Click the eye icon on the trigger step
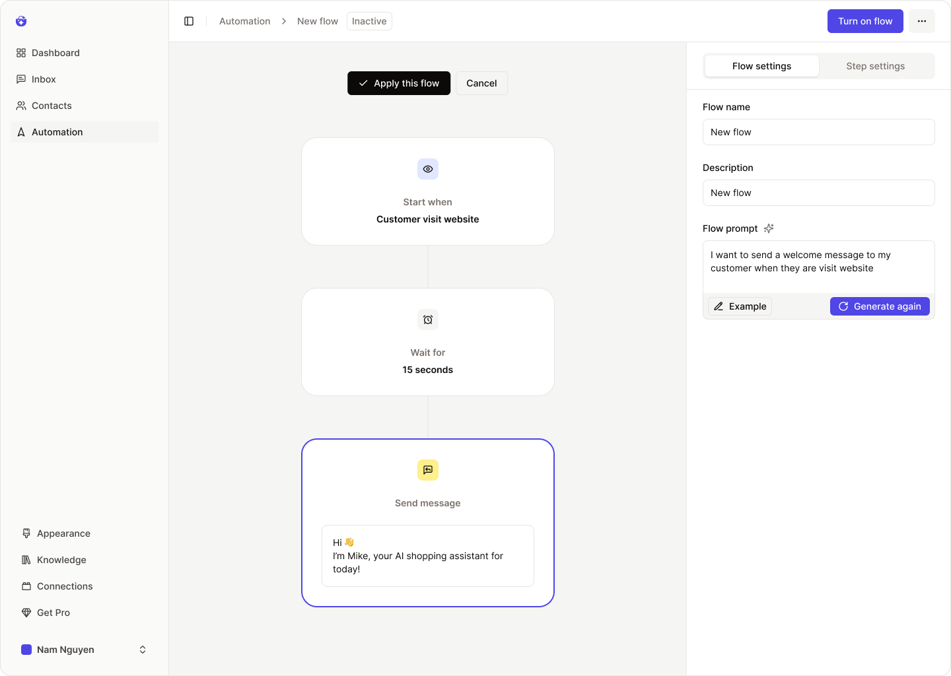This screenshot has height=676, width=951. 427,169
